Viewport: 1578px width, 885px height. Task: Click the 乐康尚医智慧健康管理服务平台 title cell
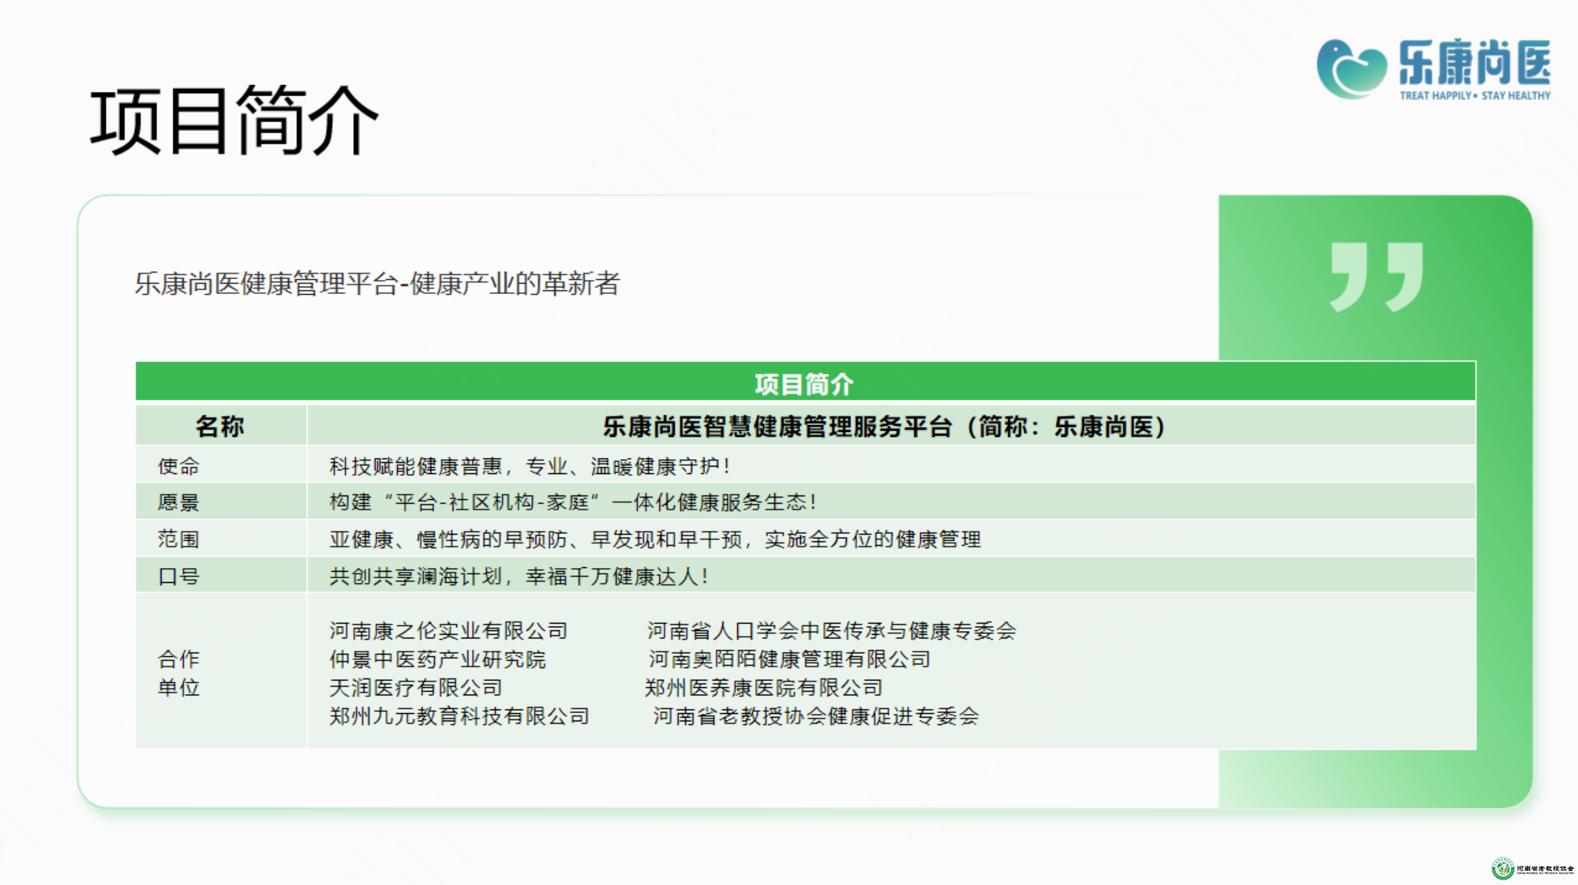pos(885,427)
